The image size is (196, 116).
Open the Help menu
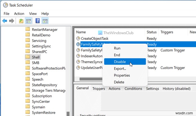tap(45, 13)
